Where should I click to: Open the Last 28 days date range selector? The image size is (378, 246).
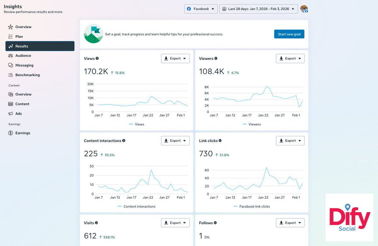pos(259,9)
